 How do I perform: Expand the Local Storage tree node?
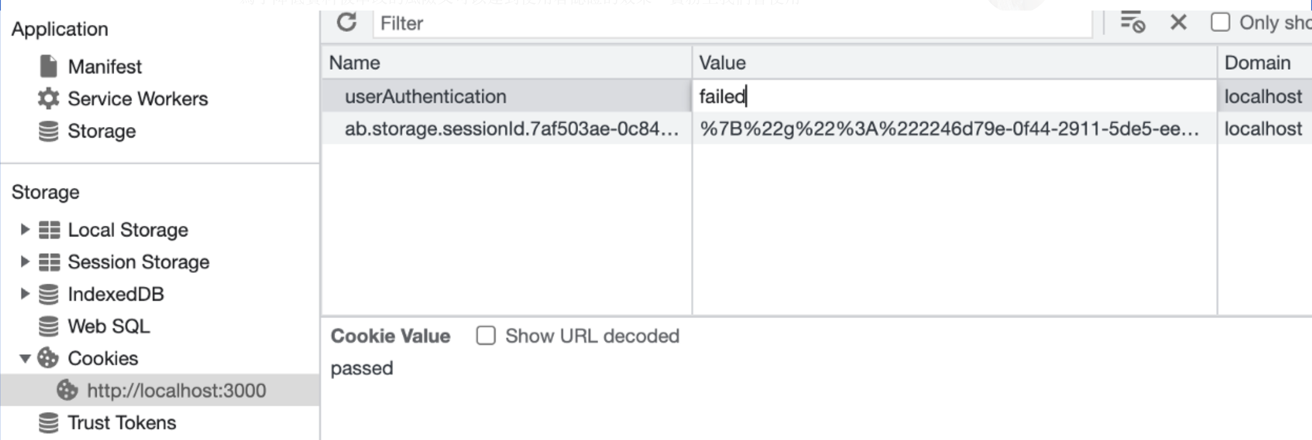point(24,230)
